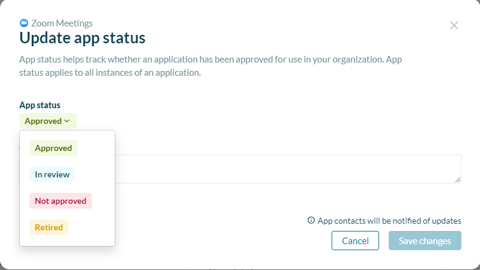This screenshot has width=480, height=270.
Task: Close the Update app status dialog
Action: tap(454, 25)
